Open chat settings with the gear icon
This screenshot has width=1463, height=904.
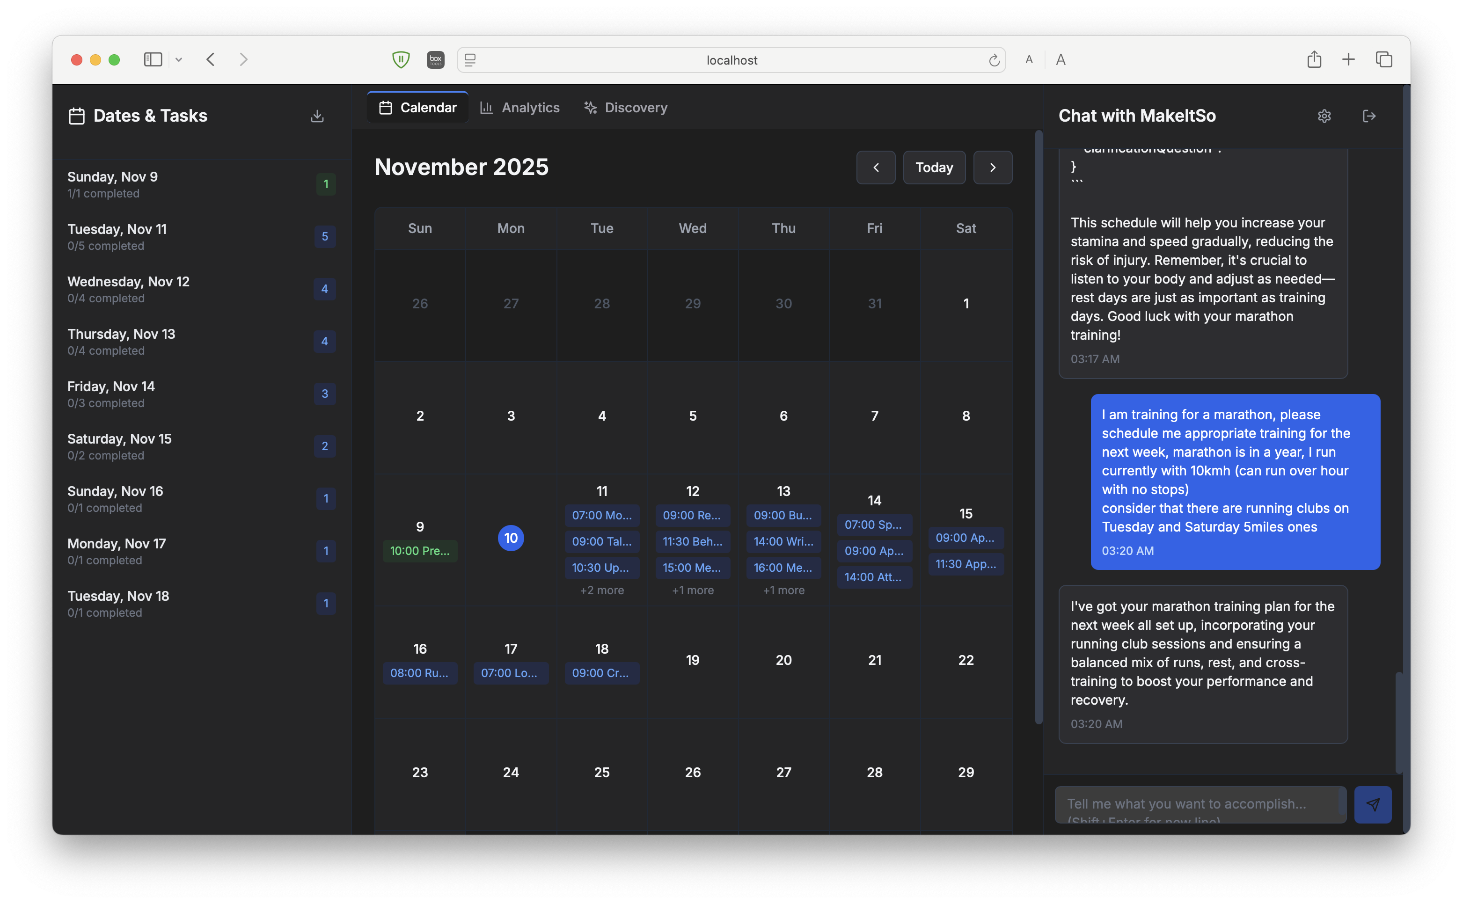pyautogui.click(x=1324, y=116)
